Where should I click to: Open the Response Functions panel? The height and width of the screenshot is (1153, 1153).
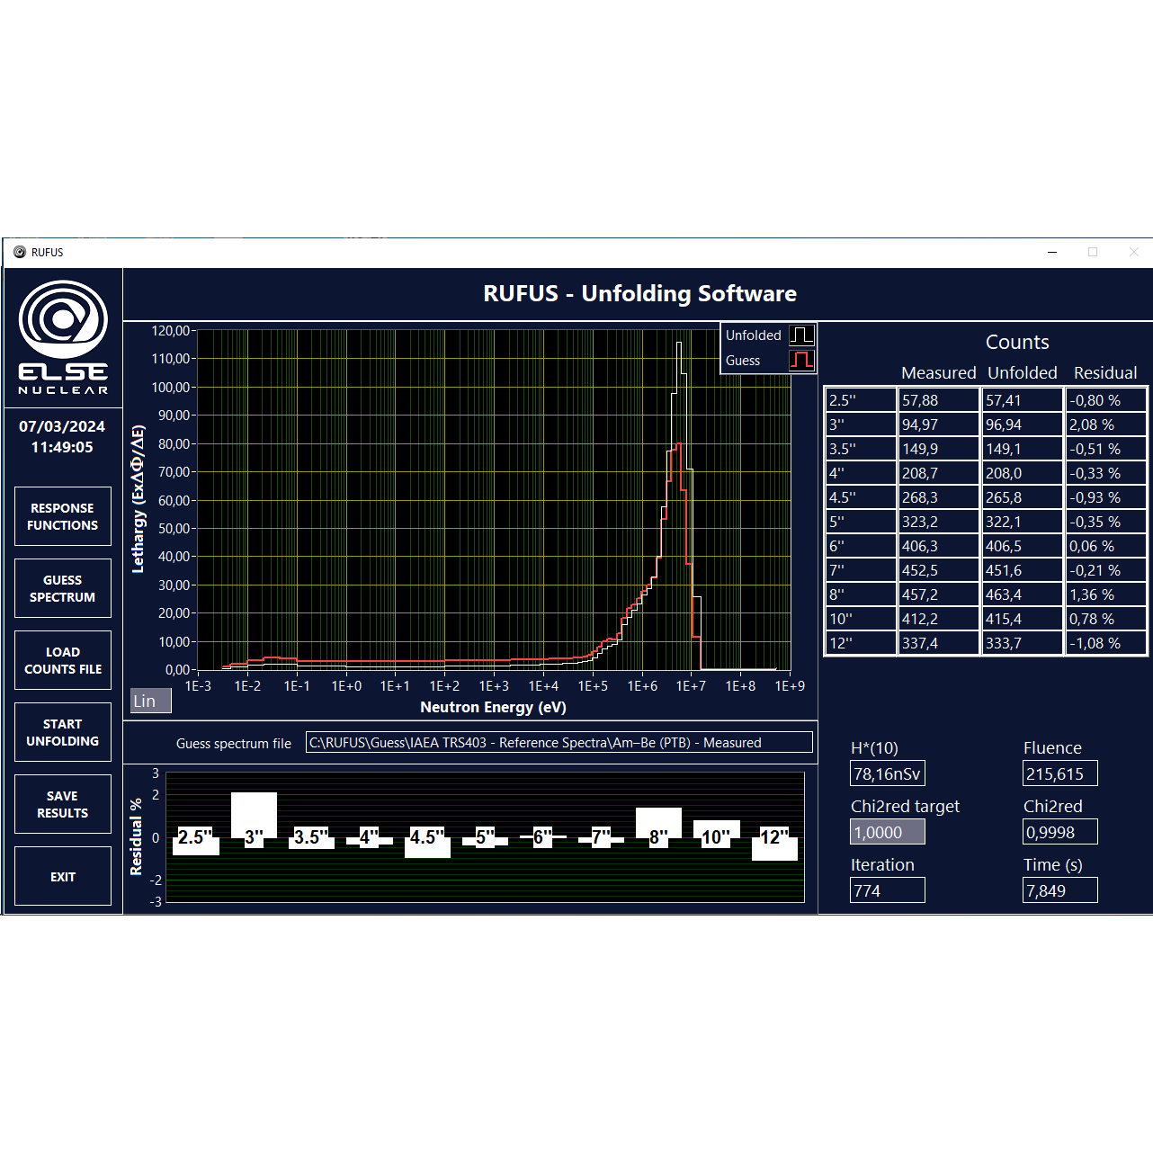click(x=63, y=516)
